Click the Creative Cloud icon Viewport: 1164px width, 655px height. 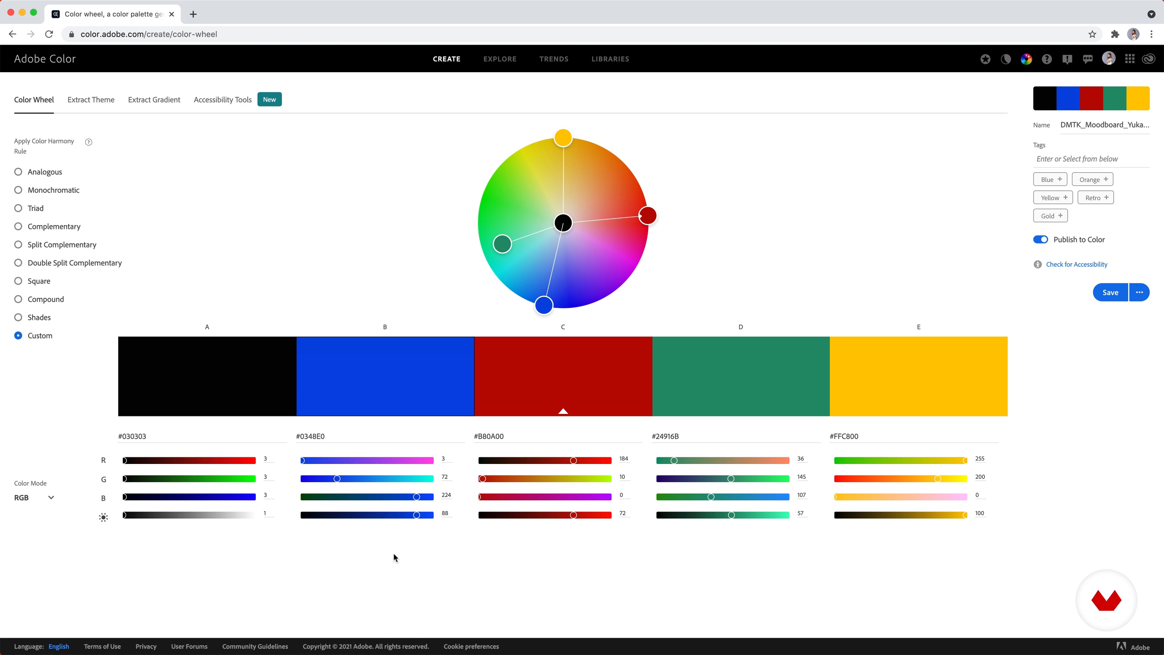(1149, 59)
